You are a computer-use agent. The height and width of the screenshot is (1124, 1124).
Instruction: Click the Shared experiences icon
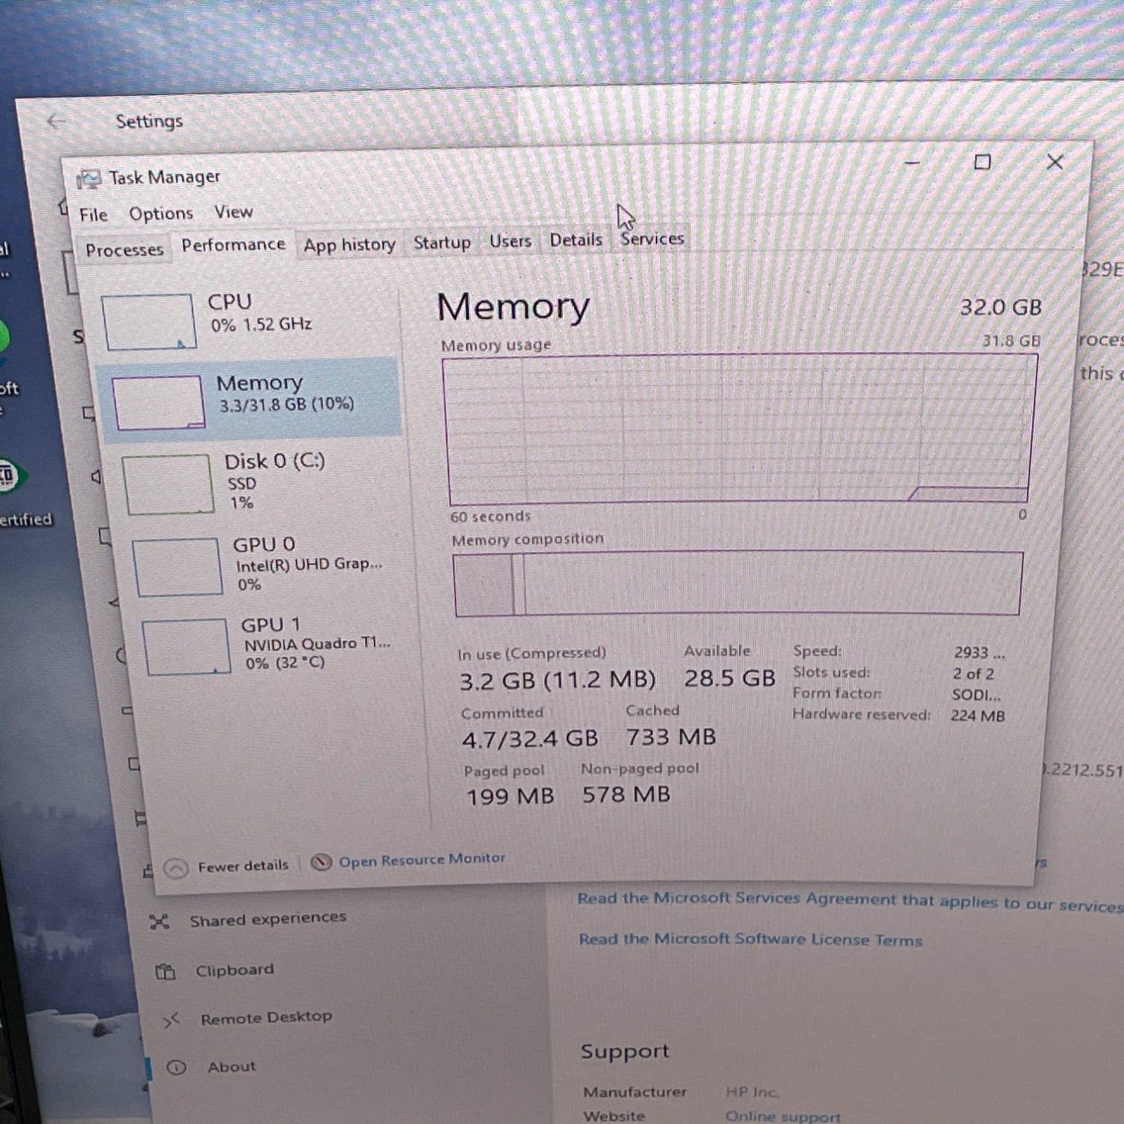(159, 922)
